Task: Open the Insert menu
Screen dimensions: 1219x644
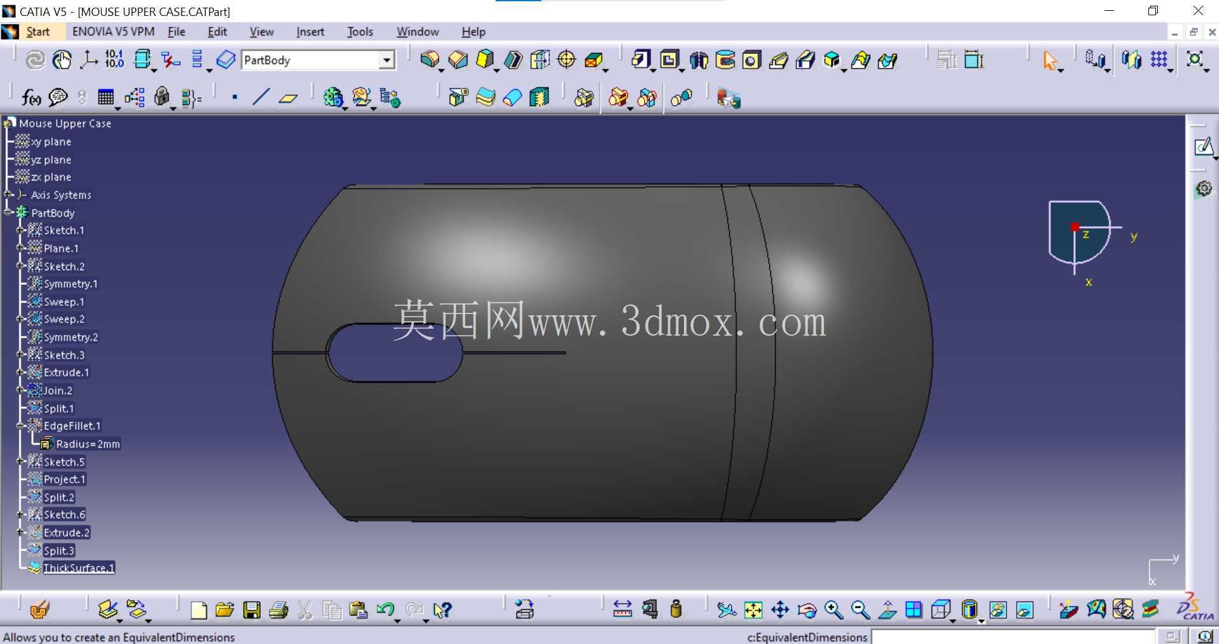Action: (x=310, y=32)
